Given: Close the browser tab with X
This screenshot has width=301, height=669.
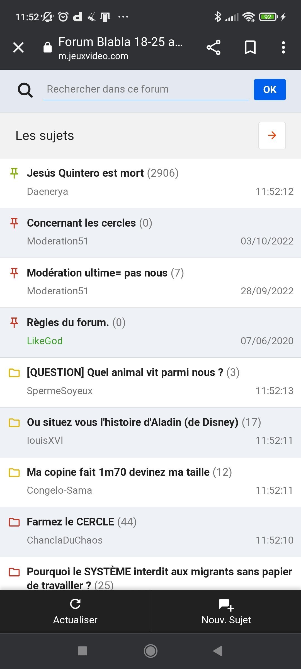Looking at the screenshot, I should click(18, 47).
